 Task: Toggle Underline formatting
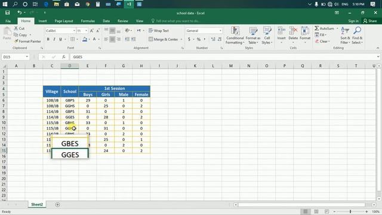[60, 39]
